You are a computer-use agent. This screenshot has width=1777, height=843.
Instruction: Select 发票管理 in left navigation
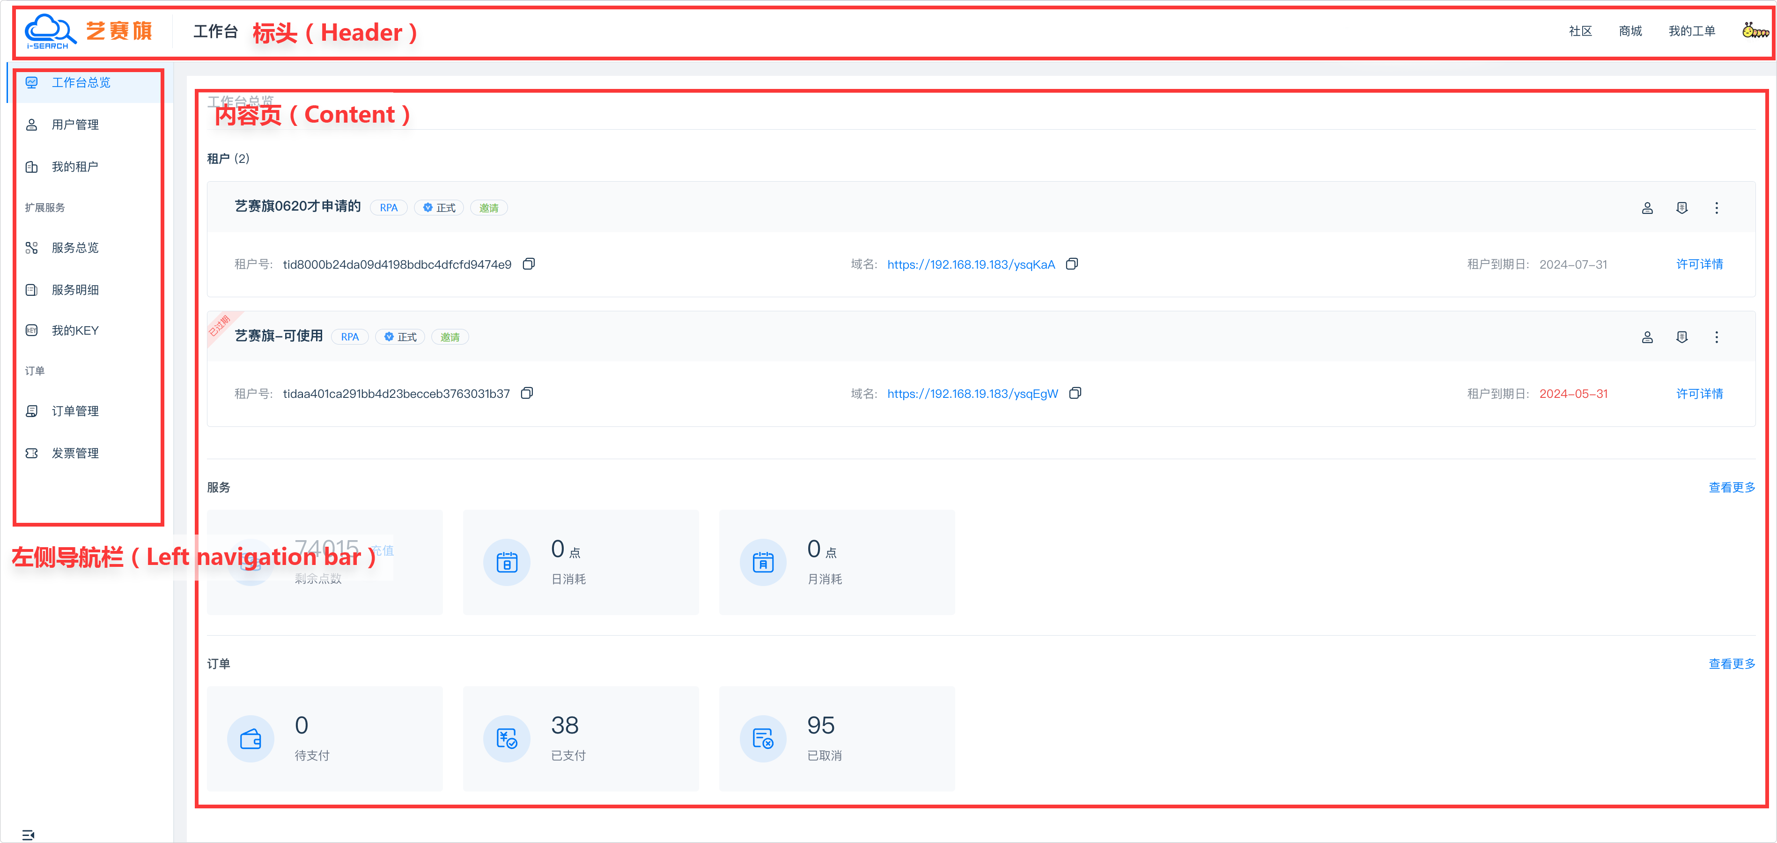click(x=74, y=453)
